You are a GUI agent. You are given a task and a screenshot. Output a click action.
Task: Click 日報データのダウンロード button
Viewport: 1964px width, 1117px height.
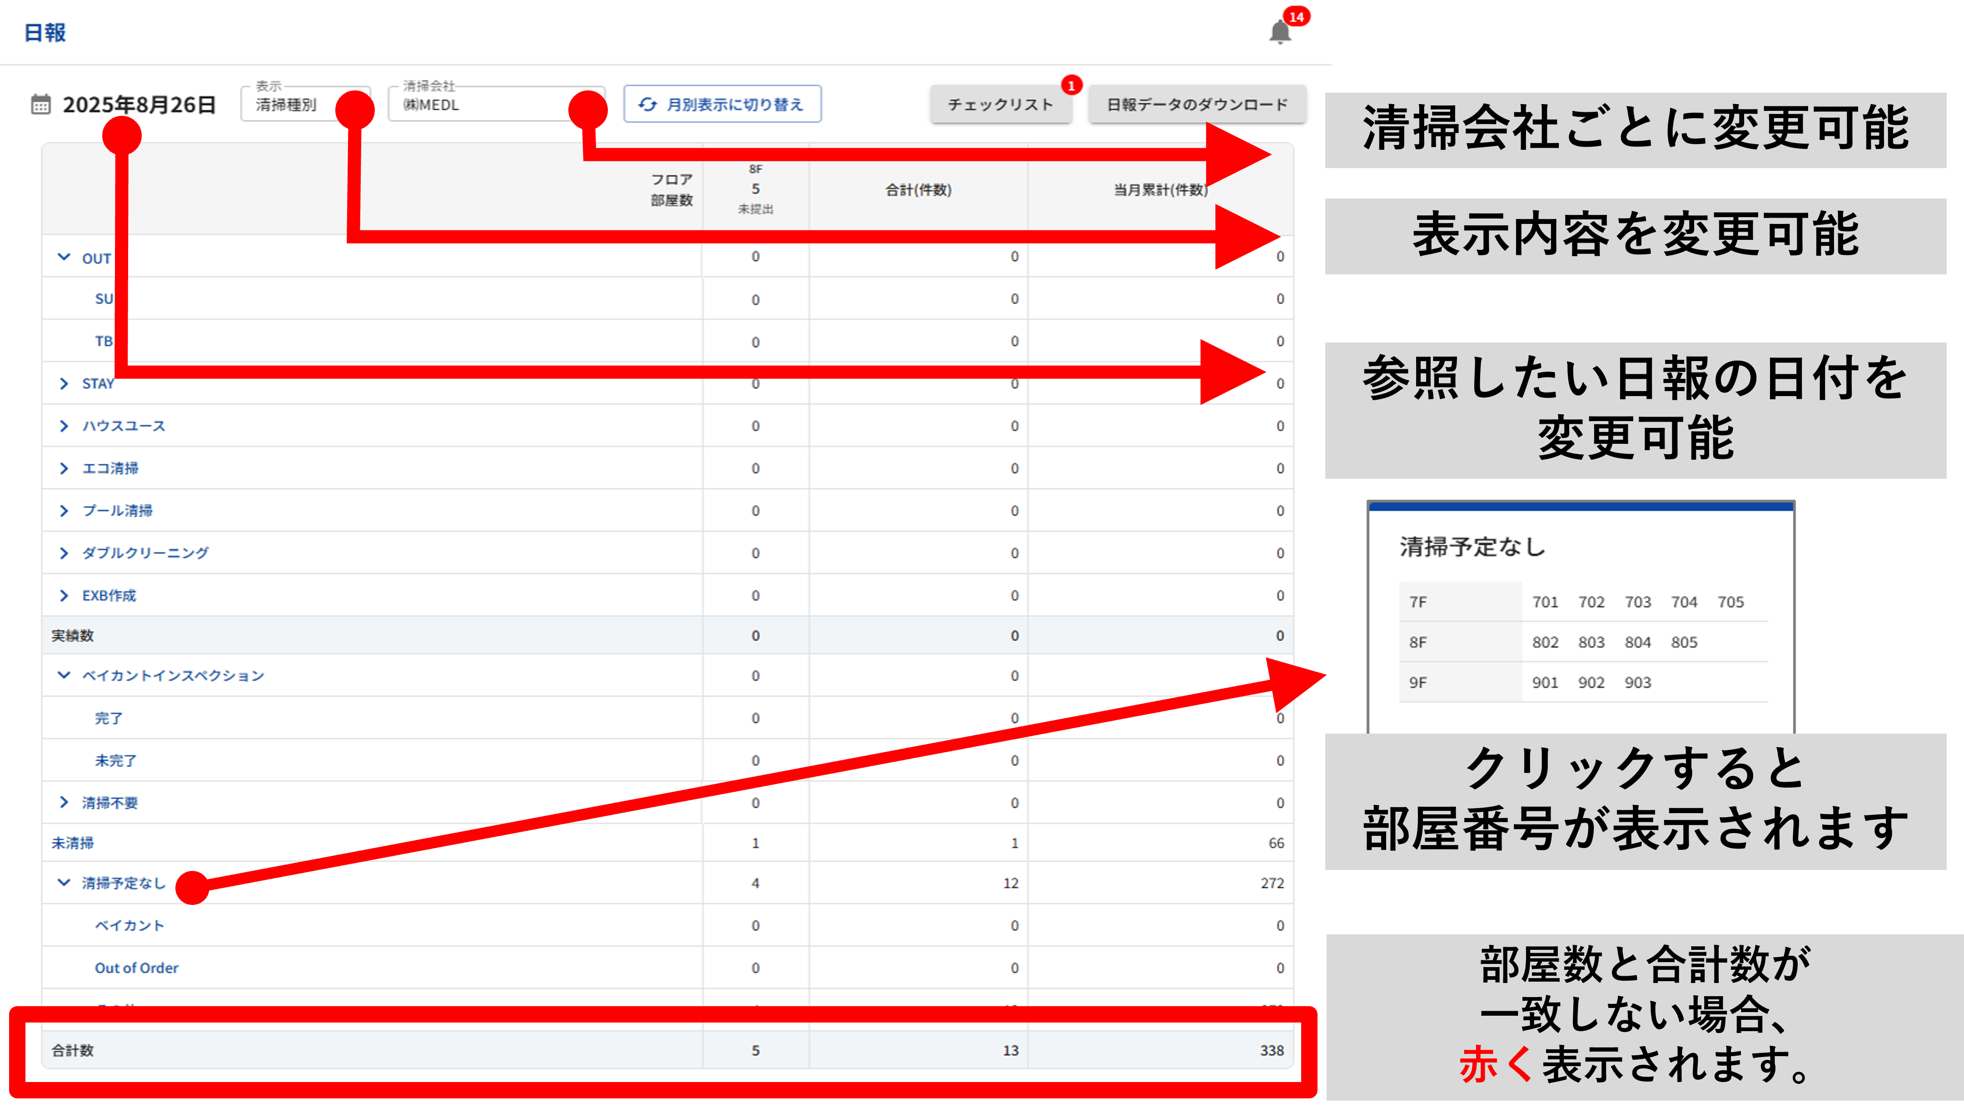pyautogui.click(x=1196, y=104)
